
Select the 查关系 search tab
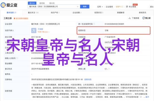tap(52, 3)
